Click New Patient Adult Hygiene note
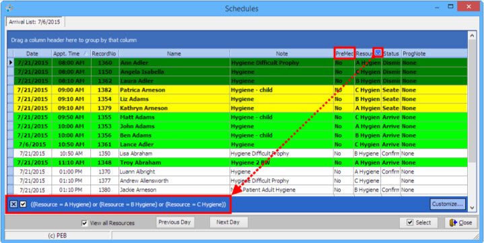Image resolution: width=484 pixels, height=243 pixels. pos(263,190)
